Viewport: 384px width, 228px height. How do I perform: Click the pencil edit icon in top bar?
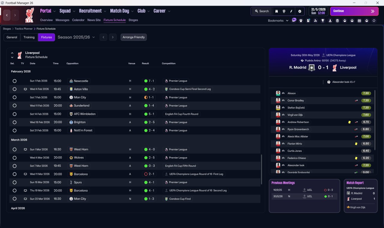291,11
